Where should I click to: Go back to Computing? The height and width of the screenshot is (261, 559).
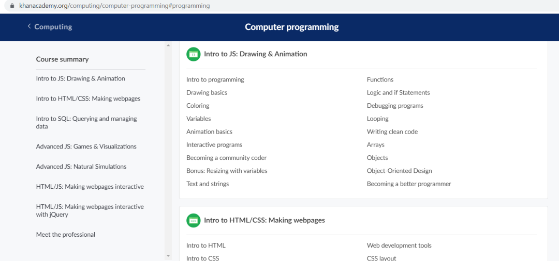pyautogui.click(x=53, y=27)
